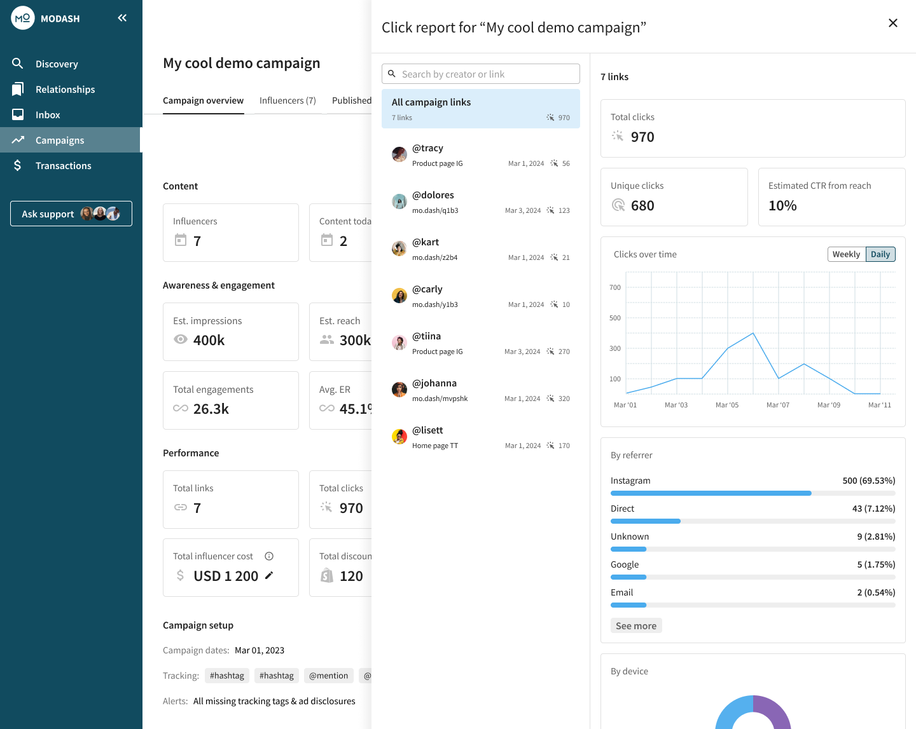Select the Discovery magnifier icon in sidebar

[17, 64]
